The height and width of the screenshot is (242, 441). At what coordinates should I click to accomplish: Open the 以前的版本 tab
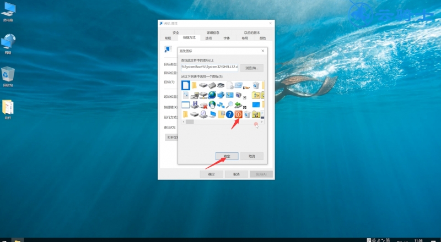pos(252,32)
